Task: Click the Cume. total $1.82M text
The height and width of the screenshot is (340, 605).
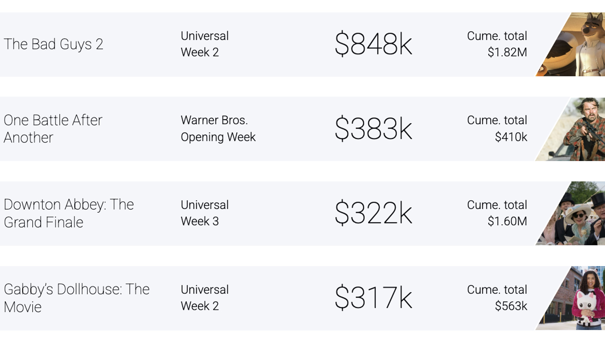Action: pos(497,44)
